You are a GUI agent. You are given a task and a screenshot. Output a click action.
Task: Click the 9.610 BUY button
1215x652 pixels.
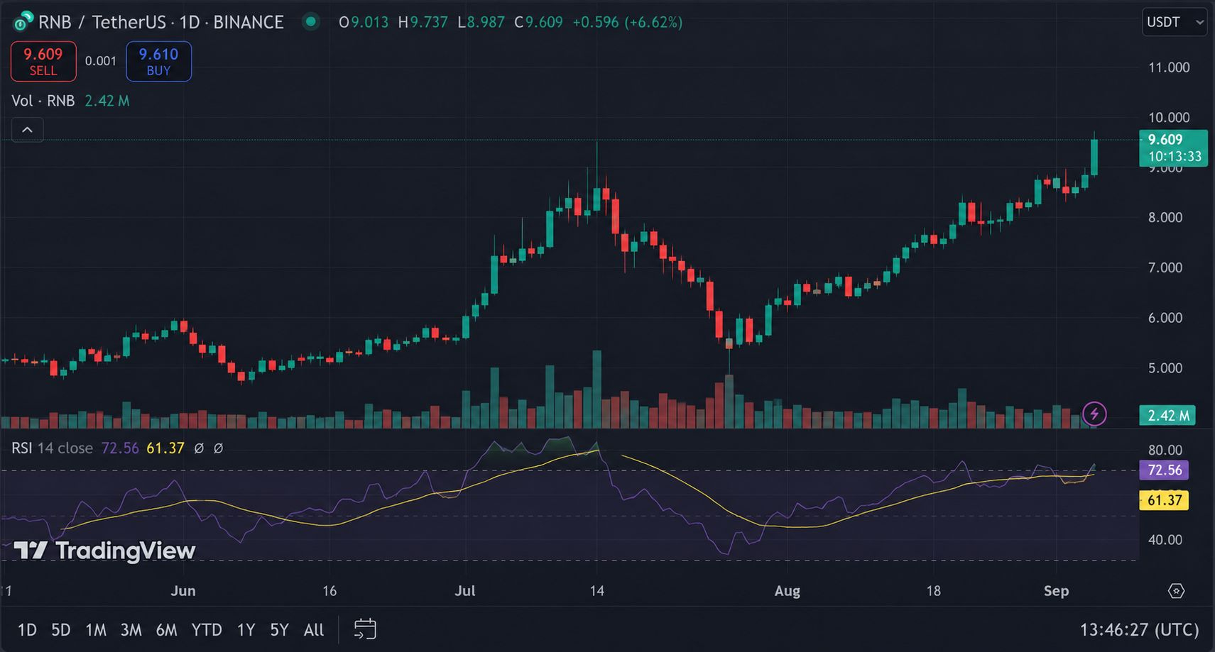tap(158, 62)
